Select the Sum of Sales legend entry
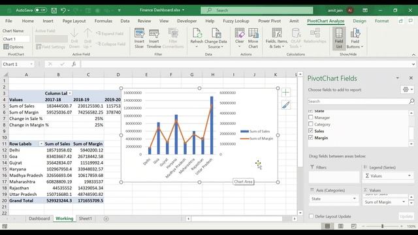This screenshot has width=418, height=235. [255, 131]
